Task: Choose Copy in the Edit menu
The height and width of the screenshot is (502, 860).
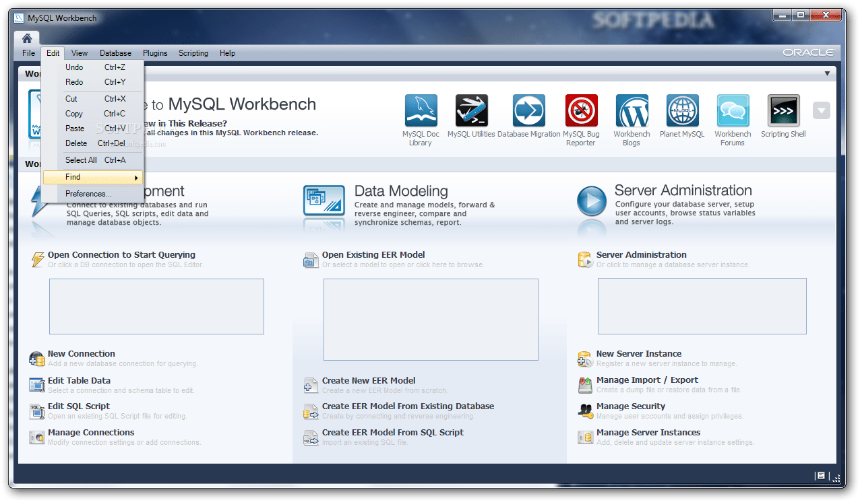Action: click(x=93, y=114)
